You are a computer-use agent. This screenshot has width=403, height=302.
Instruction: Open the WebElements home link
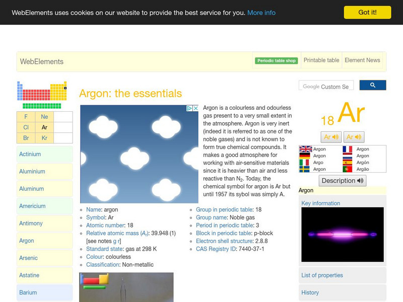click(x=42, y=61)
